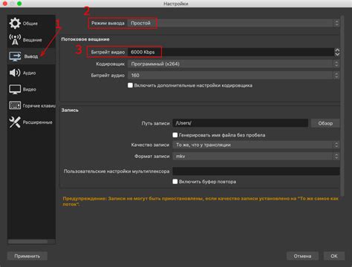
Task: Confirm settings with the OK button
Action: [x=334, y=256]
